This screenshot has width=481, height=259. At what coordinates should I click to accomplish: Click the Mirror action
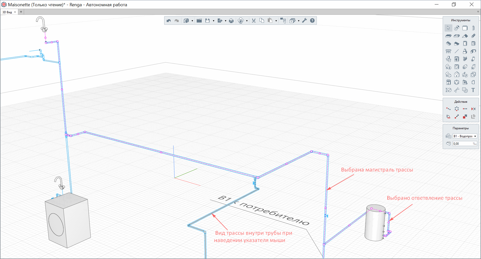tap(473, 109)
